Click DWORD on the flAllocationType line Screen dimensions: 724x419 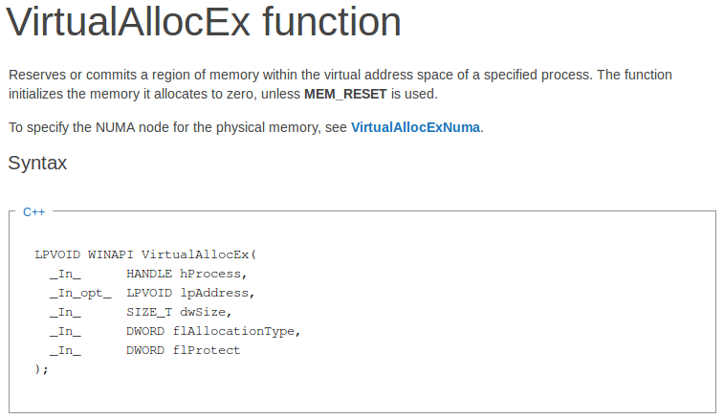click(x=145, y=331)
